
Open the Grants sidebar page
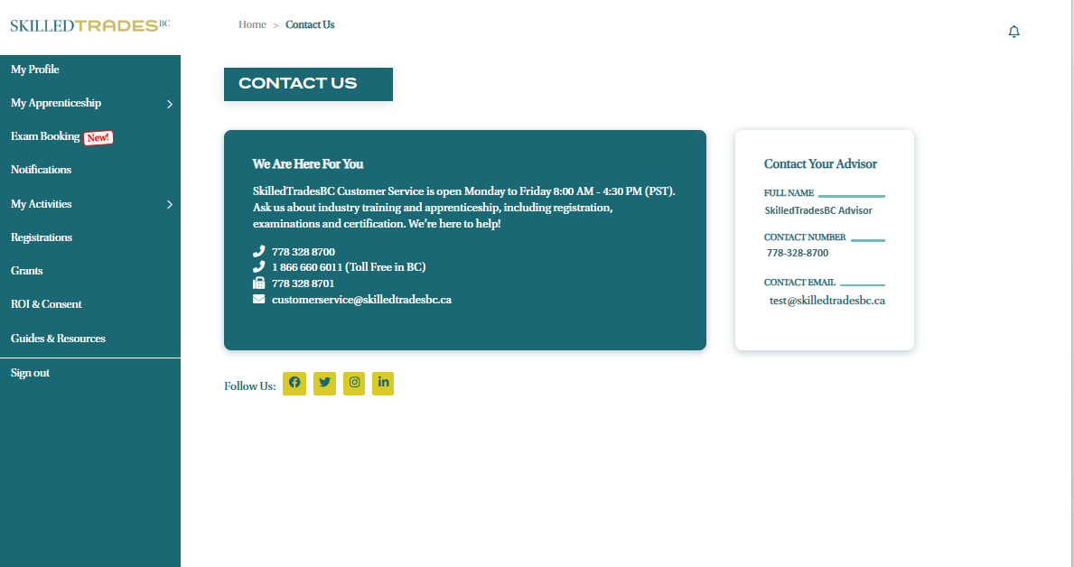pos(27,271)
